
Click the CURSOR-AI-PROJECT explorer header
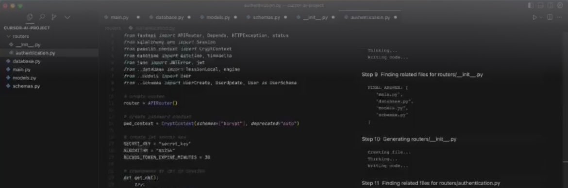[x=27, y=28]
